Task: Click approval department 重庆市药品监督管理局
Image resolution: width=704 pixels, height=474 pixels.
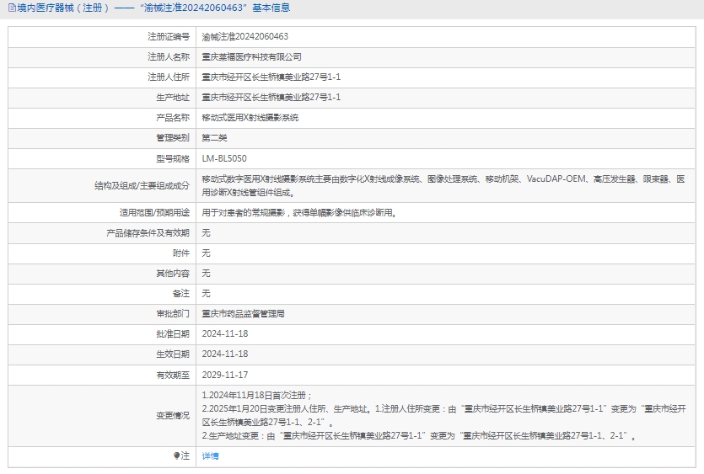Action: (x=243, y=313)
